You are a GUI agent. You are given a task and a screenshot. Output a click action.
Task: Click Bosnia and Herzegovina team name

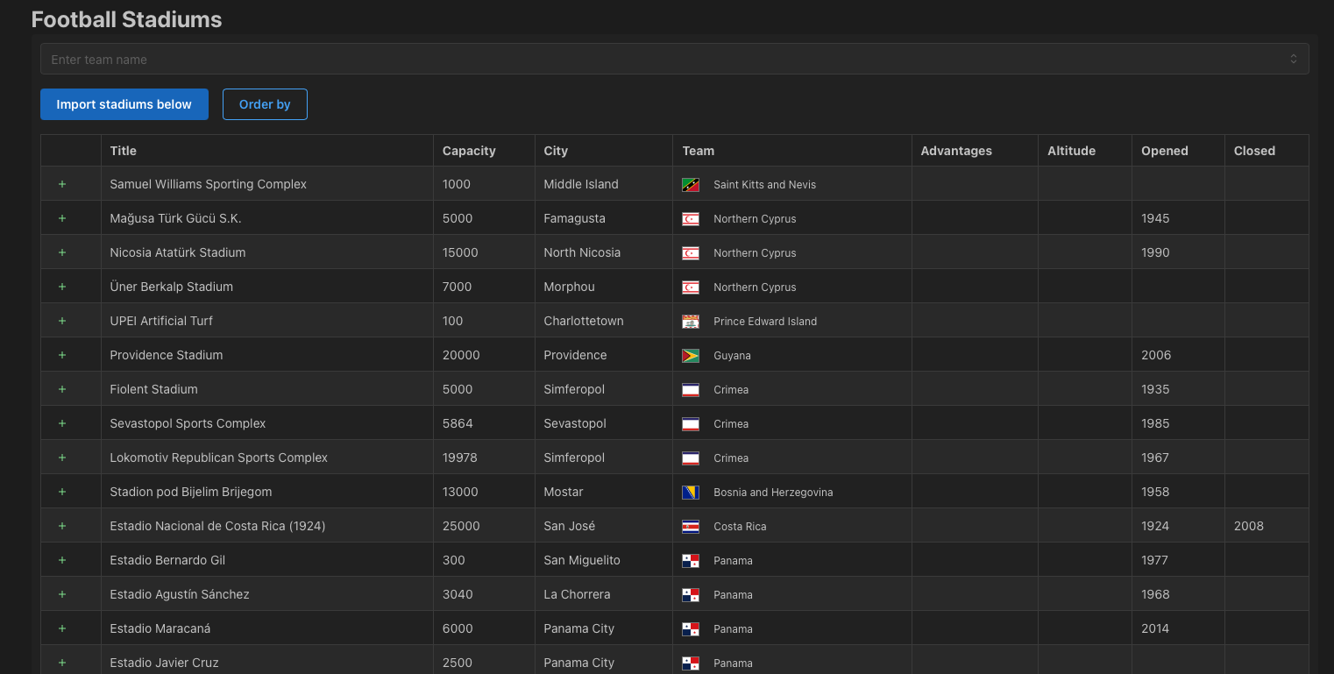[x=773, y=493]
